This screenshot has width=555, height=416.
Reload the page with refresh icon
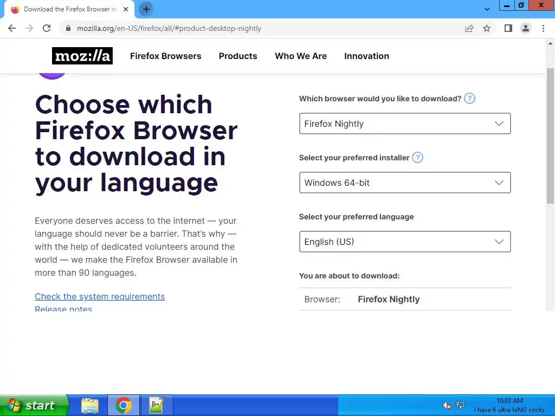(x=47, y=28)
